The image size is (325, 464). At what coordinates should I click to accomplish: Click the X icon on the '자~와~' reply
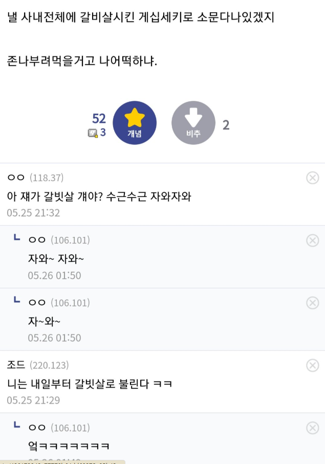coord(313,303)
